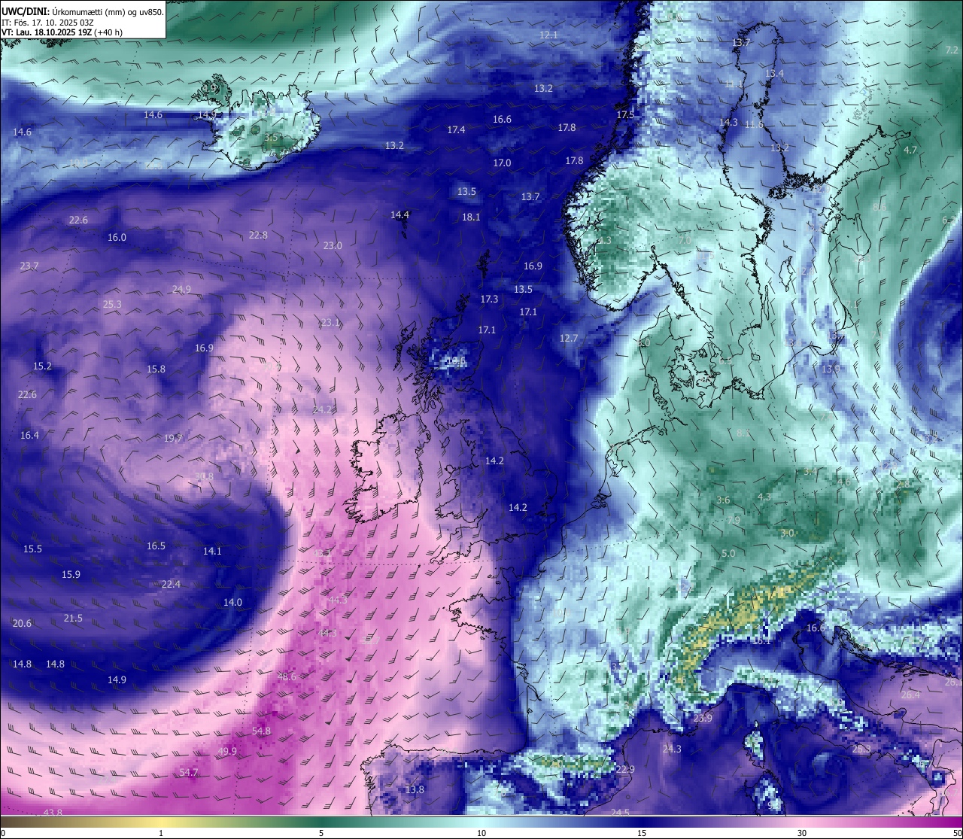963x839 pixels.
Task: Select the 23.7 value label
Action: click(x=29, y=266)
